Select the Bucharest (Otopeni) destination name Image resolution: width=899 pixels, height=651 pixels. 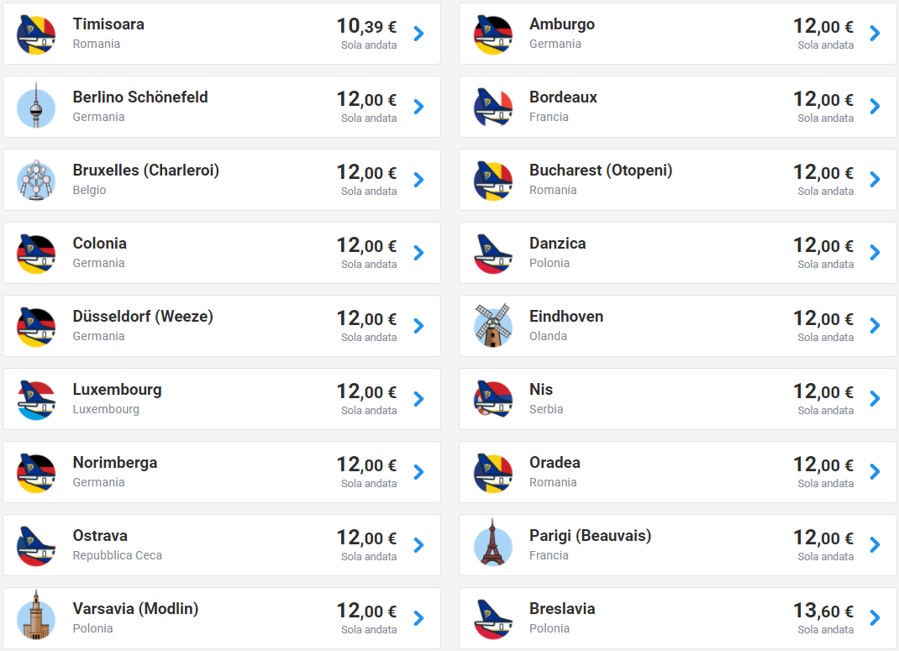pyautogui.click(x=600, y=171)
